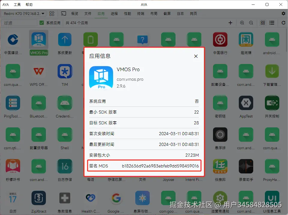The height and width of the screenshot is (215, 288).
Task: Switch to grid view layout
Action: pyautogui.click(x=263, y=23)
